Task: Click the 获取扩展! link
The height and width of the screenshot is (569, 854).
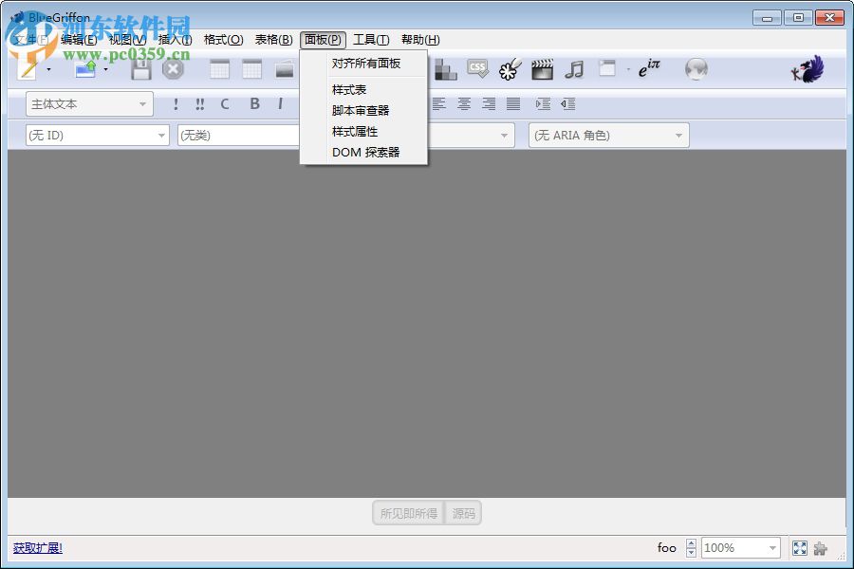Action: (x=38, y=548)
